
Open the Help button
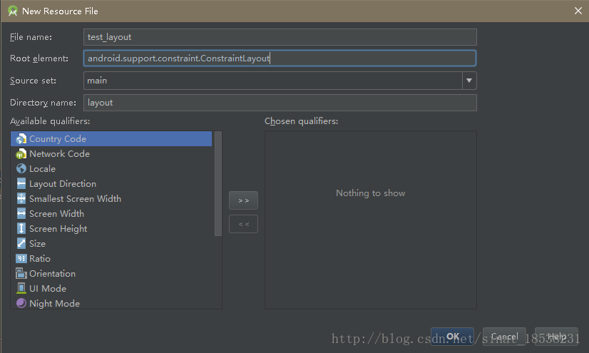(x=556, y=337)
